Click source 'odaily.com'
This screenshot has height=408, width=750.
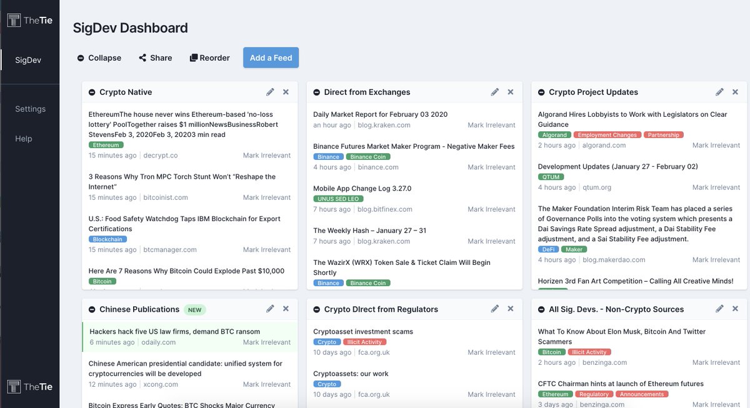pos(159,342)
